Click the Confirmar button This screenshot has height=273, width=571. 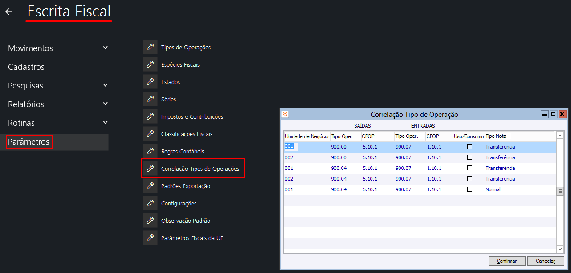[x=507, y=261]
